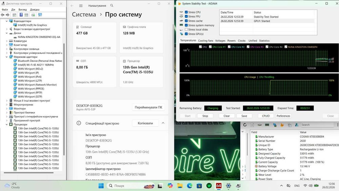Click the Stop button in stability test
The width and height of the screenshot is (339, 191).
[205, 116]
